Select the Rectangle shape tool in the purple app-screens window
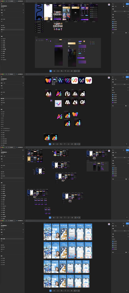 pos(58,71)
